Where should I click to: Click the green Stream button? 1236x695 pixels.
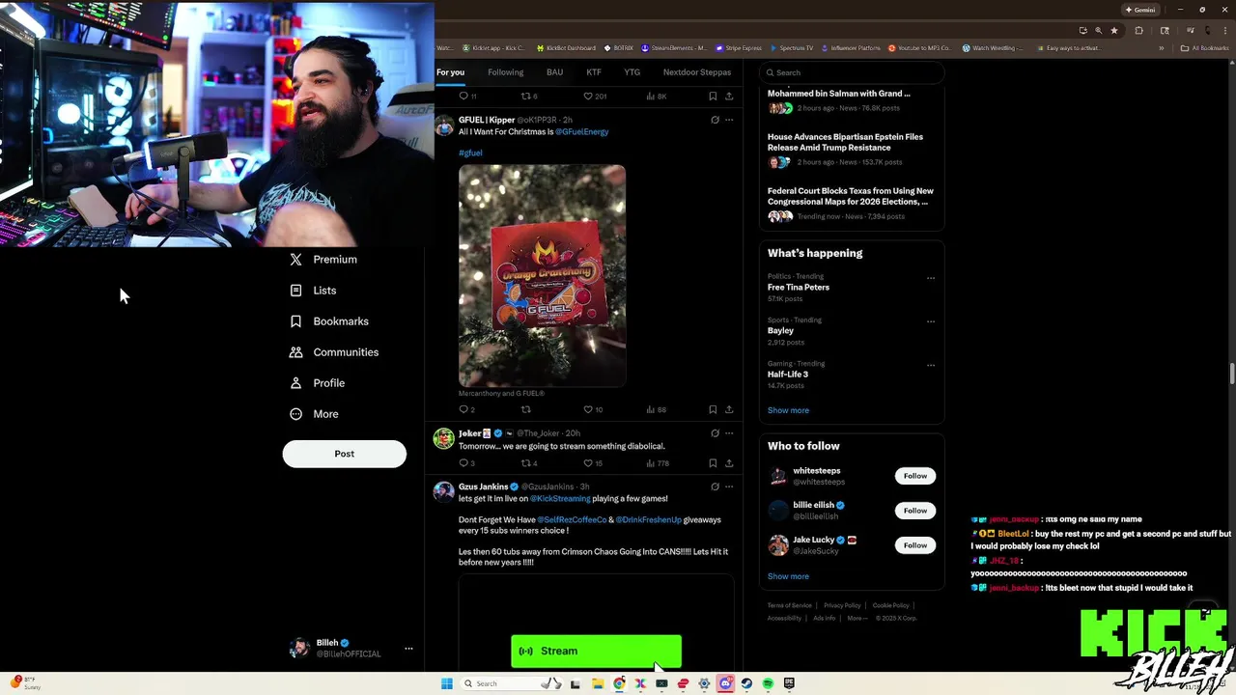coord(596,652)
